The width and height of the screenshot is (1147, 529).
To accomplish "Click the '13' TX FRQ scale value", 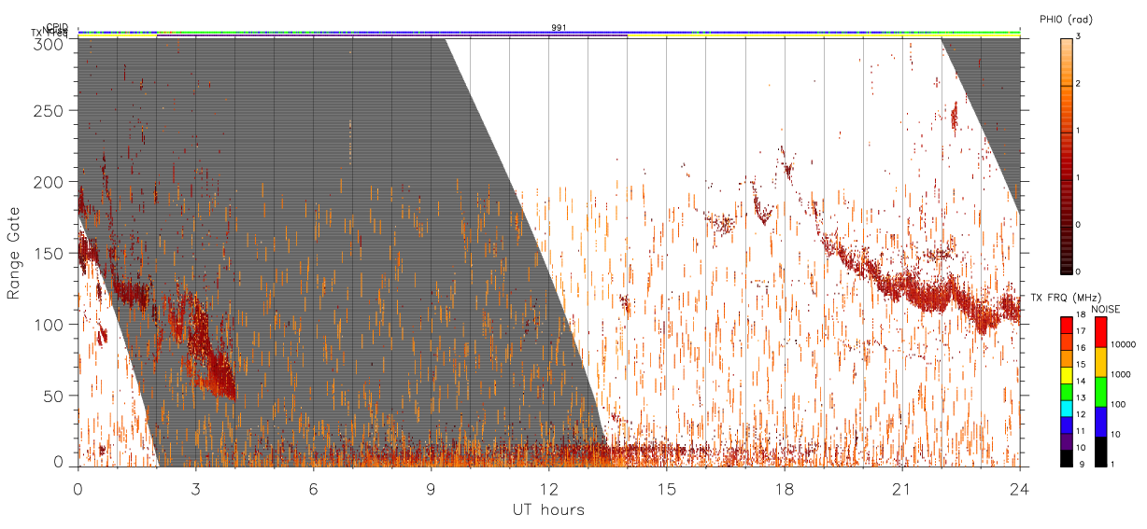I will [x=1082, y=398].
